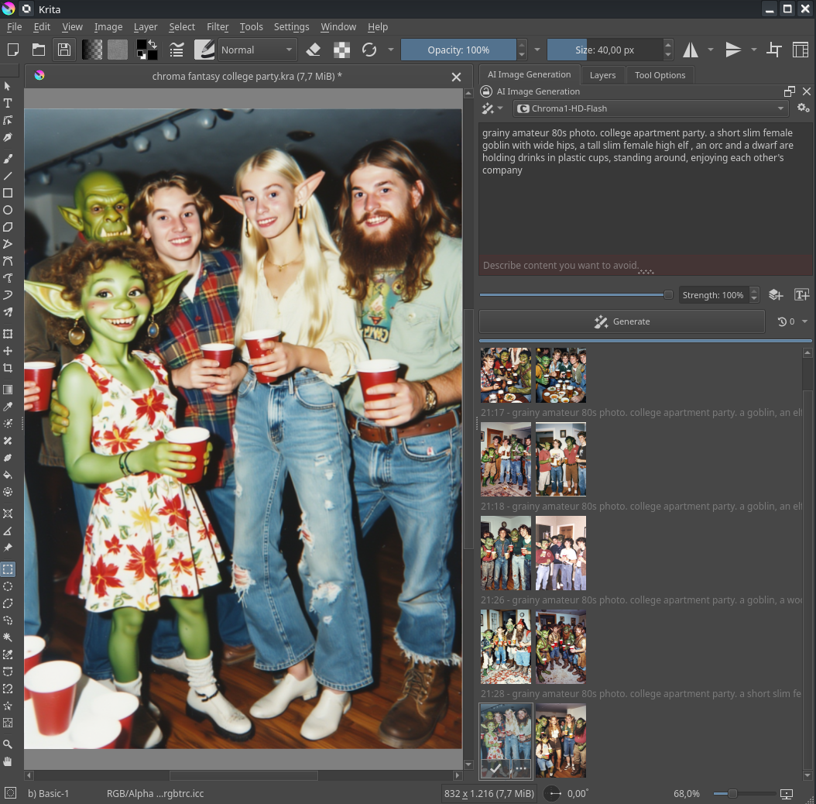
Task: Open the Filter menu
Action: [218, 26]
